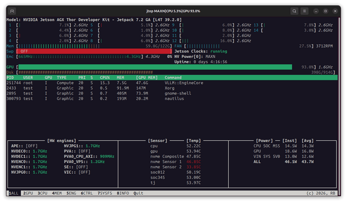Open the 4MEM tab
Viewport: 347px width, 203px height.
pyautogui.click(x=56, y=193)
